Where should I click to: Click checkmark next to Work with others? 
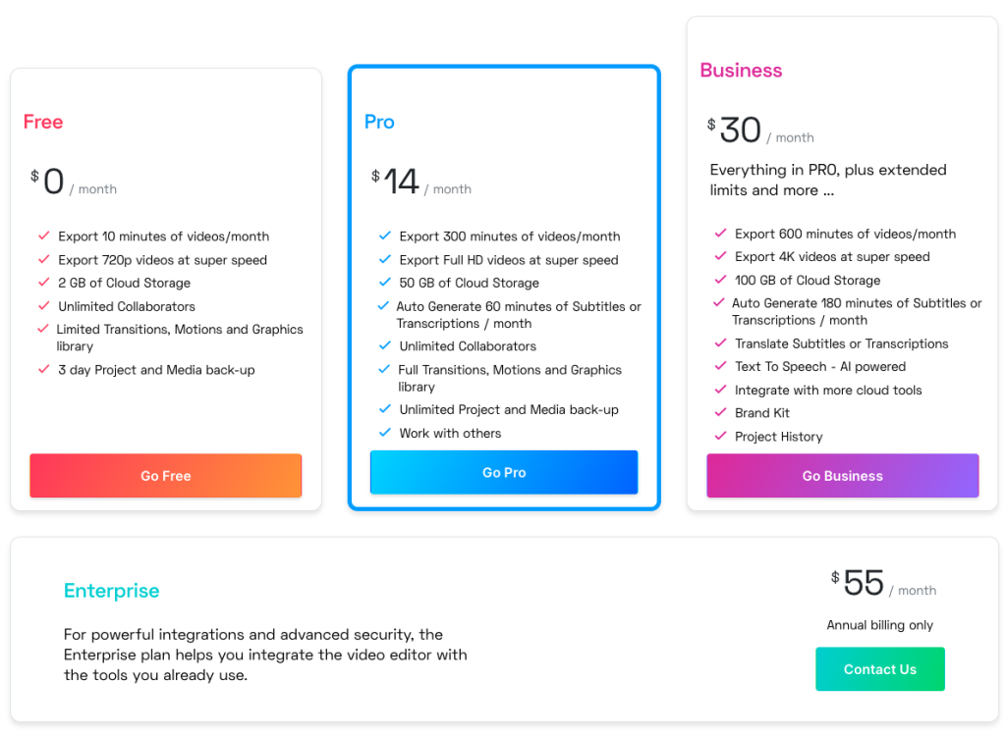pyautogui.click(x=385, y=433)
